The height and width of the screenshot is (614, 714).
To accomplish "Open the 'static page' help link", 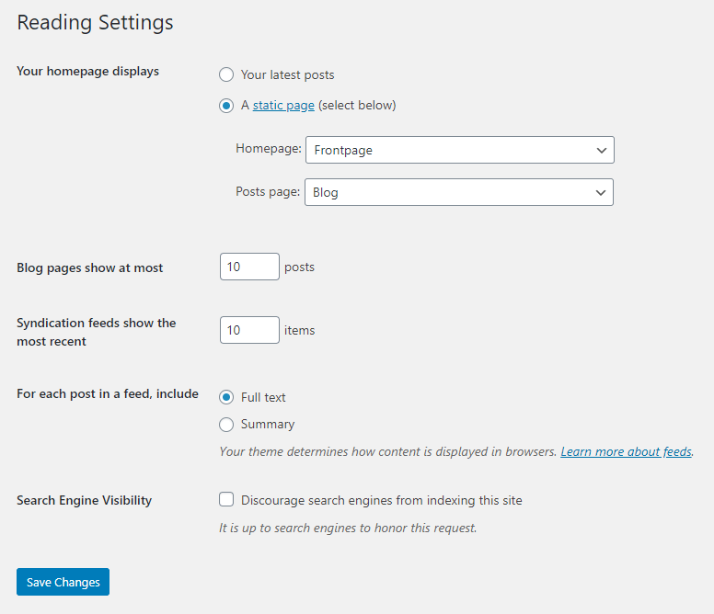I will point(283,106).
